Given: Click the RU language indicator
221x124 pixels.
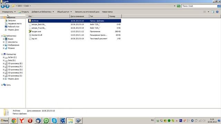Looking at the screenshot, I should (x=152, y=120).
